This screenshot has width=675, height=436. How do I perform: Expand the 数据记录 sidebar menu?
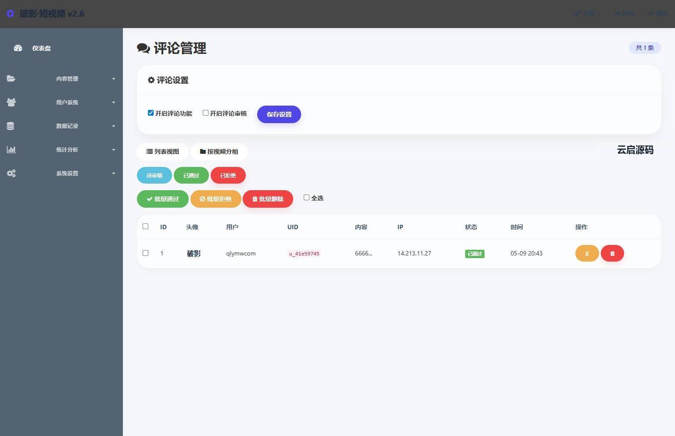coord(61,126)
